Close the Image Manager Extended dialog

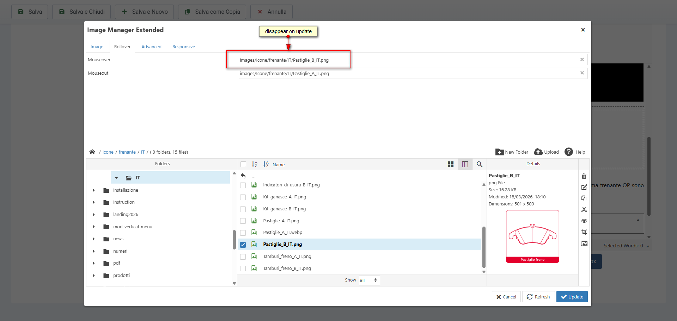[583, 30]
